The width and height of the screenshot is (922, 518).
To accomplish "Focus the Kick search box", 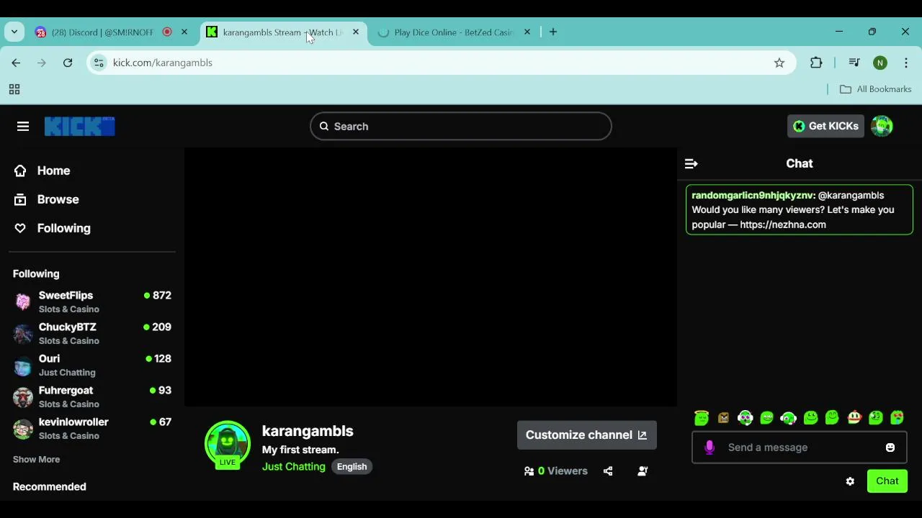I will [461, 127].
